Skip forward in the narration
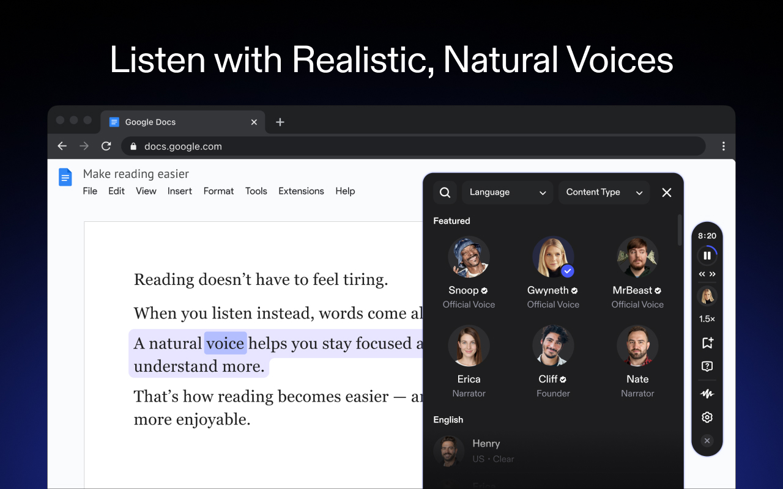The height and width of the screenshot is (489, 783). (712, 274)
